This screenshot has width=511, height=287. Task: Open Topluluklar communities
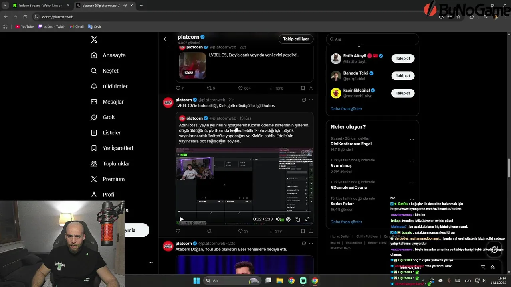(110, 163)
